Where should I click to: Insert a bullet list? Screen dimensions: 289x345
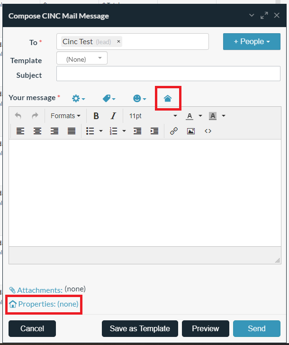pyautogui.click(x=90, y=131)
